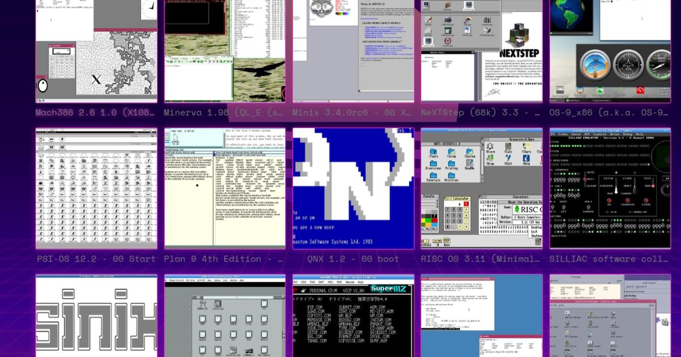Open the RISC OS 3.11 desktop thumbnail
This screenshot has width=681, height=357.
[482, 188]
